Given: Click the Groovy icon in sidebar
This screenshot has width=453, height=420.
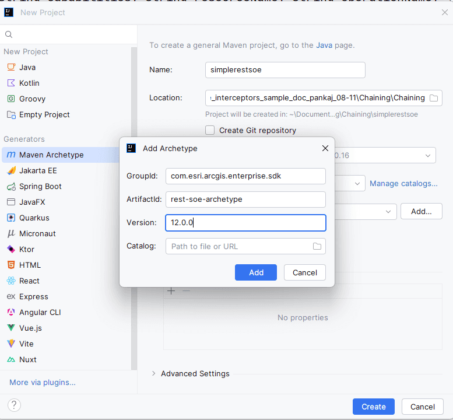Looking at the screenshot, I should pyautogui.click(x=11, y=99).
